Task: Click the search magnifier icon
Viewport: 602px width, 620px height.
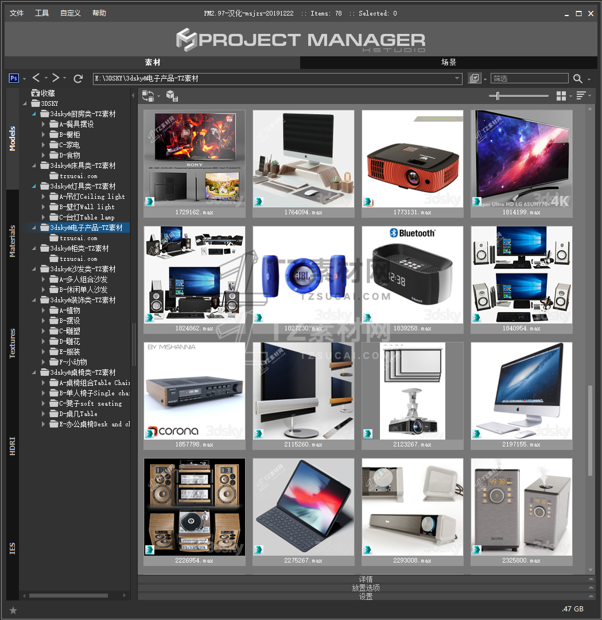Action: pos(578,79)
